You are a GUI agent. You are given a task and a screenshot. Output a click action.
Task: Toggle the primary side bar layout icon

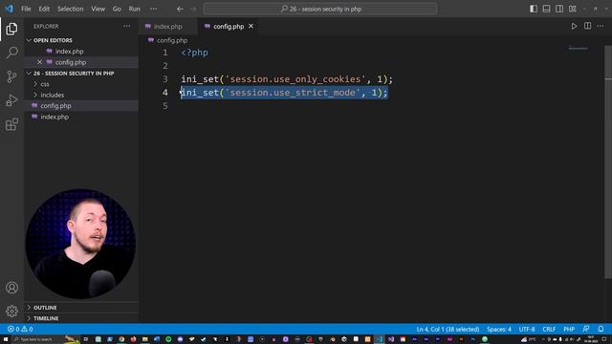pos(534,9)
